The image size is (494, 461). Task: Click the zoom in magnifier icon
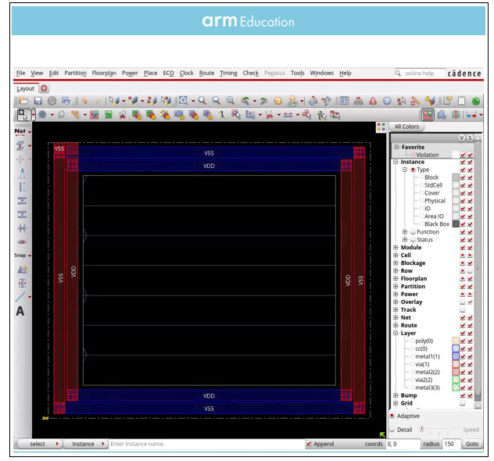coord(202,101)
